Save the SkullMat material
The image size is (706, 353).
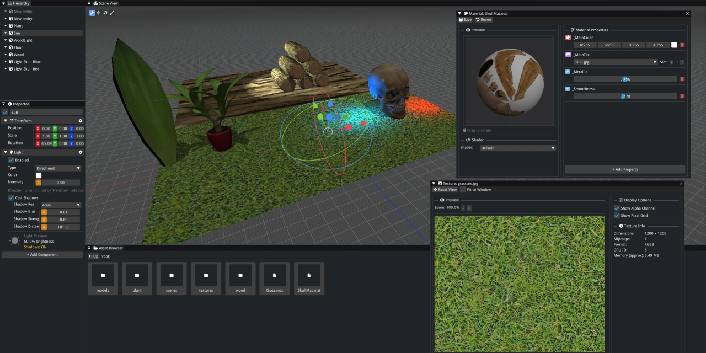click(466, 20)
